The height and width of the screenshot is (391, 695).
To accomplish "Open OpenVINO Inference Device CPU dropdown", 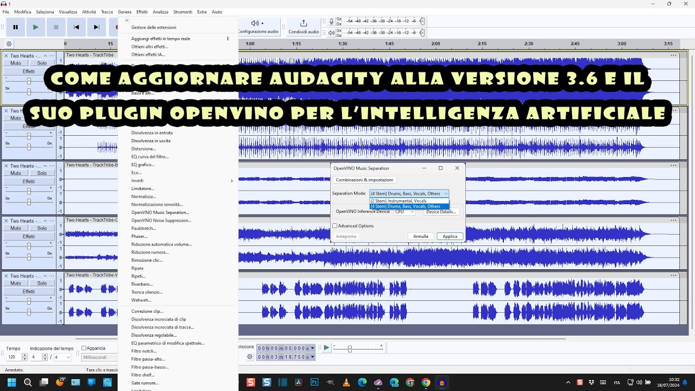I will pos(405,212).
